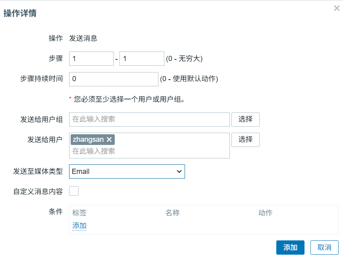This screenshot has width=343, height=259.
Task: Focus the 步骤 end value field
Action: (142, 59)
